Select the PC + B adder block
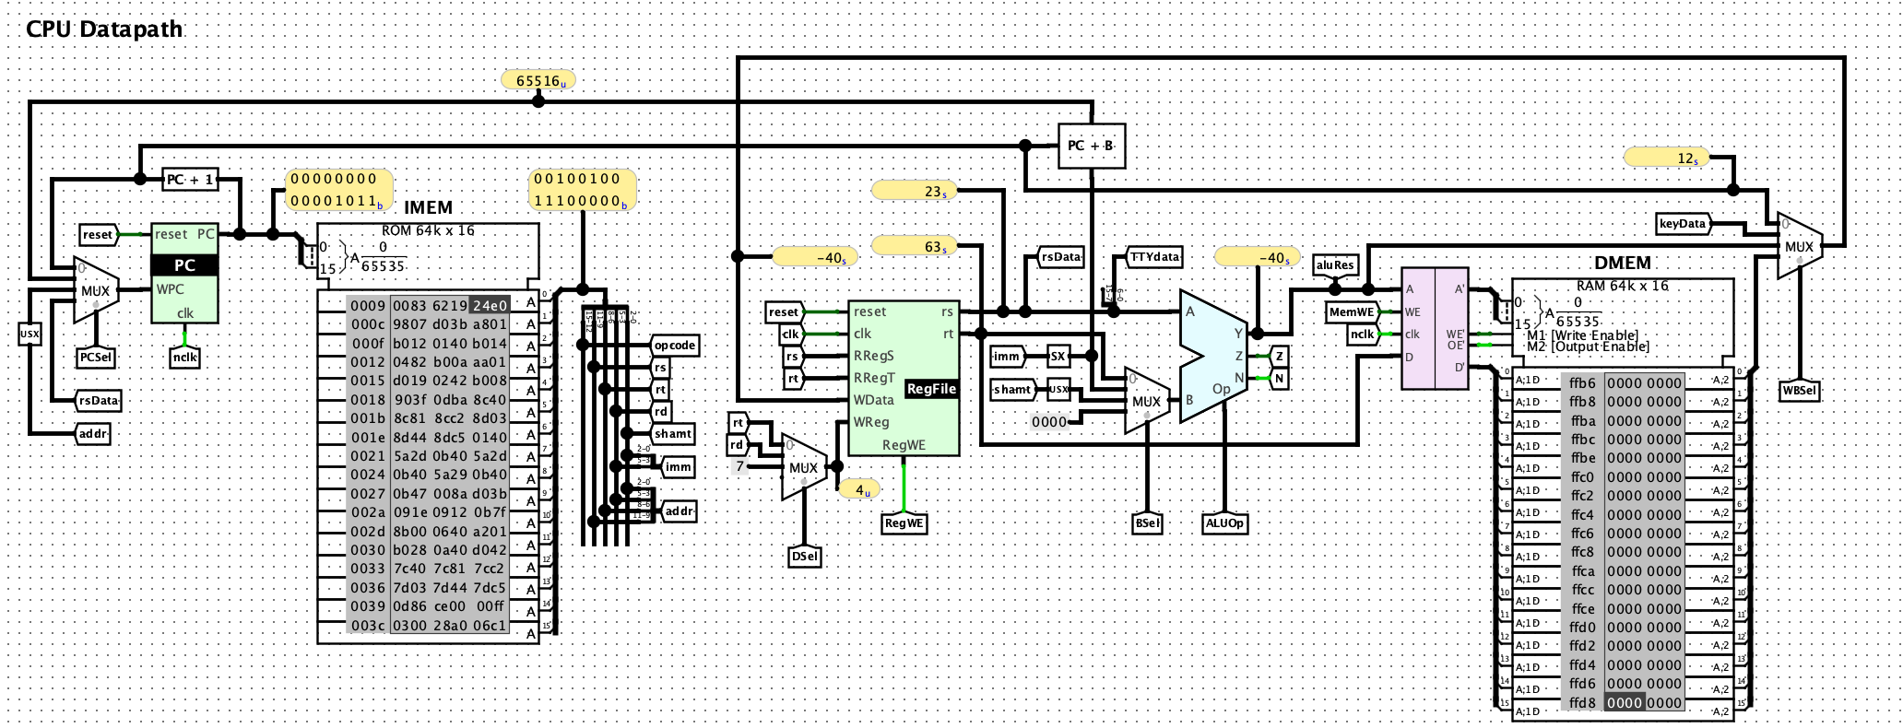The width and height of the screenshot is (1903, 728). click(x=1092, y=146)
